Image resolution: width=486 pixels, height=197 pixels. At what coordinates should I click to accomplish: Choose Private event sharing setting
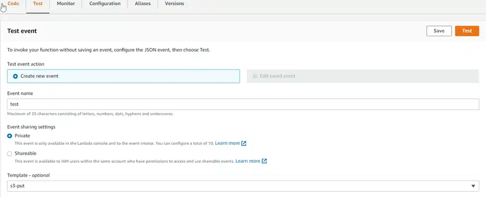point(9,136)
